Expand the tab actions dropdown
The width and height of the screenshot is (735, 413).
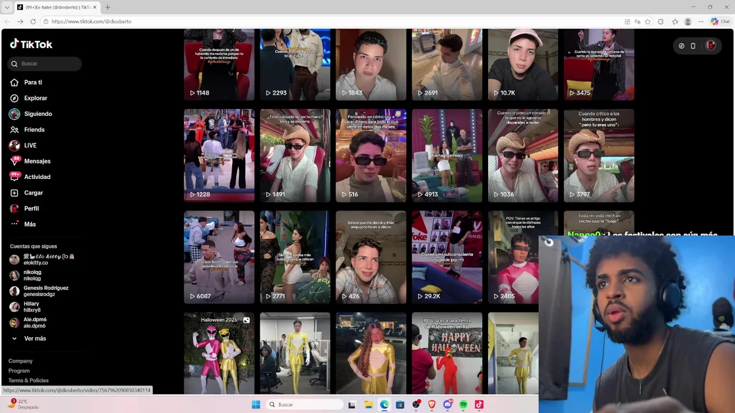click(x=7, y=7)
